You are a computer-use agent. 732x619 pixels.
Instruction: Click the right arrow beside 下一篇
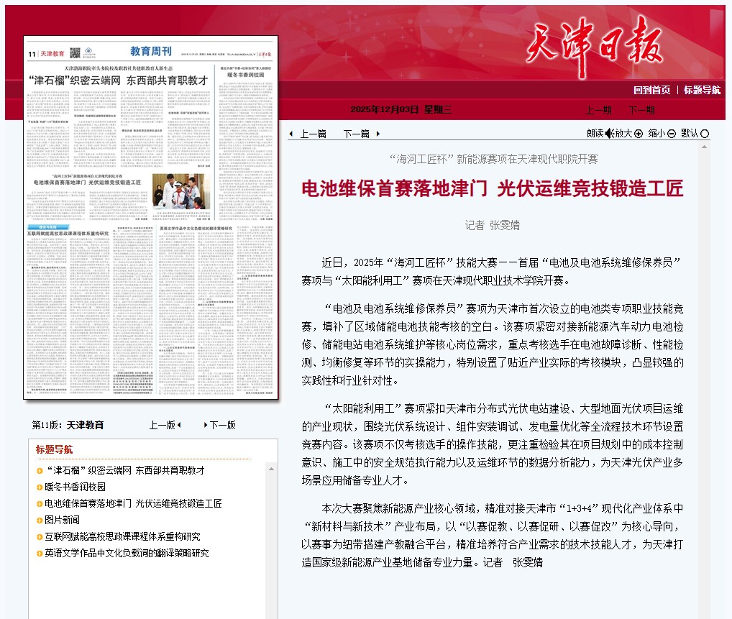point(378,134)
